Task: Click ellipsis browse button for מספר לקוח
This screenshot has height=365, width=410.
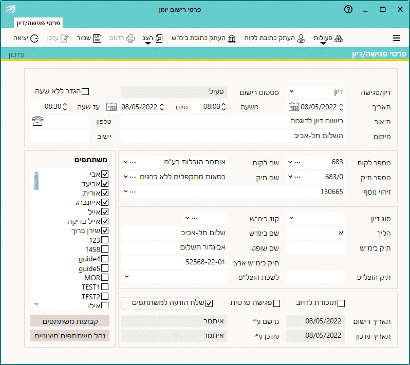Action: [x=297, y=162]
